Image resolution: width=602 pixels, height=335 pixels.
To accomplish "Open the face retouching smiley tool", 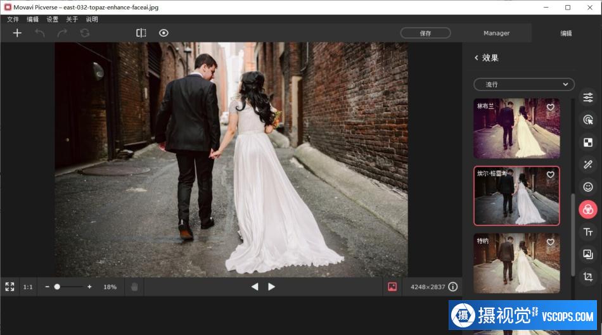I will tap(588, 187).
